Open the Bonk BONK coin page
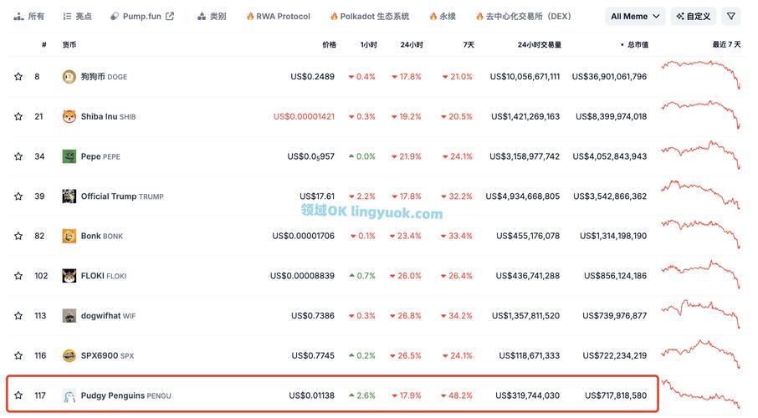 (x=102, y=236)
